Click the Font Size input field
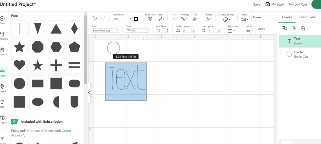Image resolution: width=321 pixels, height=144 pixels. 161,31
